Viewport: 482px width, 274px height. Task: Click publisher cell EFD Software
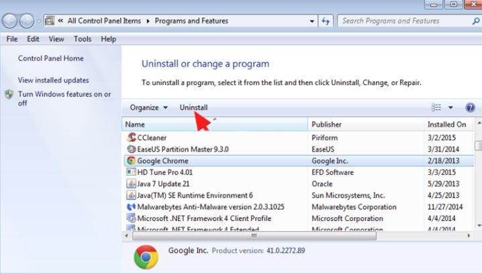point(332,172)
